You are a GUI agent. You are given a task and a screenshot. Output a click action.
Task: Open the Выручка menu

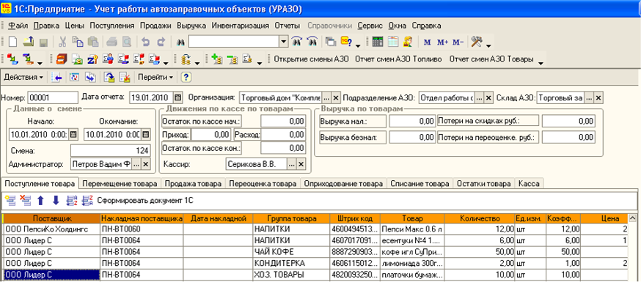click(x=191, y=26)
